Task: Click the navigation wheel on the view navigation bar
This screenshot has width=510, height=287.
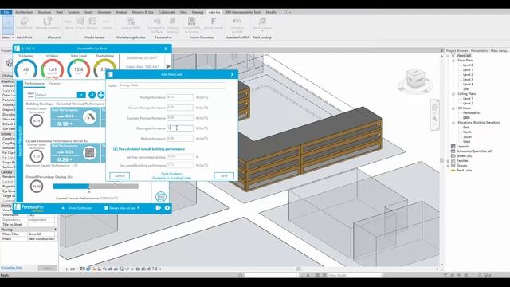Action: pyautogui.click(x=435, y=108)
